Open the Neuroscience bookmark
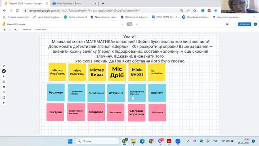This screenshot has width=259, height=146. click(x=104, y=17)
